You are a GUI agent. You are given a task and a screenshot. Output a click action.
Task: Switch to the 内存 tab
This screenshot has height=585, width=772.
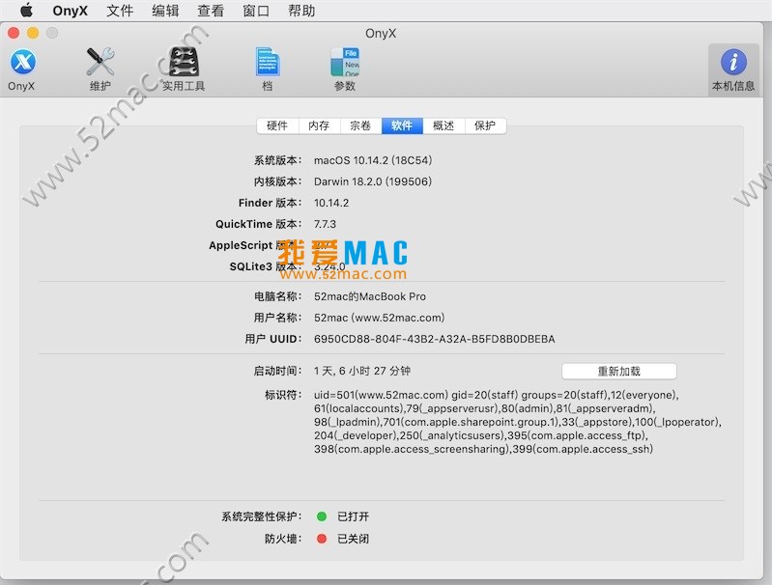click(x=319, y=125)
